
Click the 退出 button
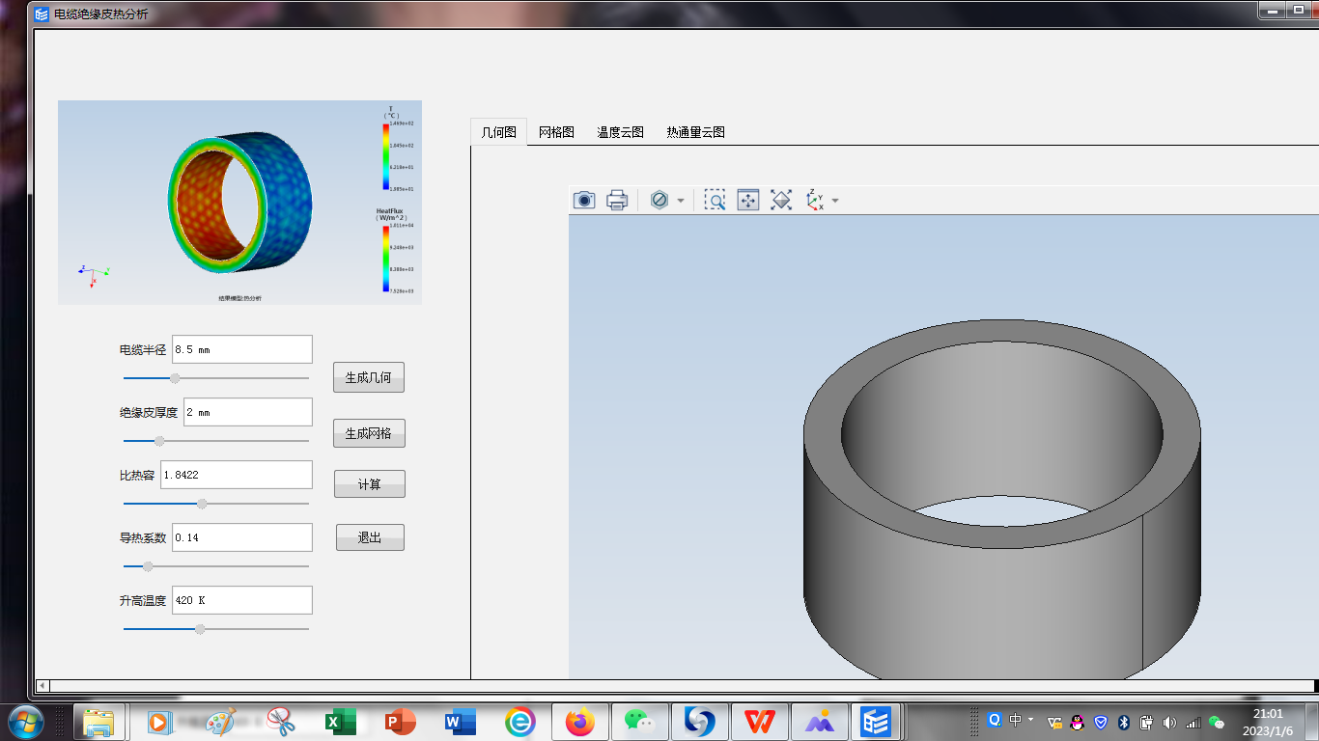click(370, 537)
